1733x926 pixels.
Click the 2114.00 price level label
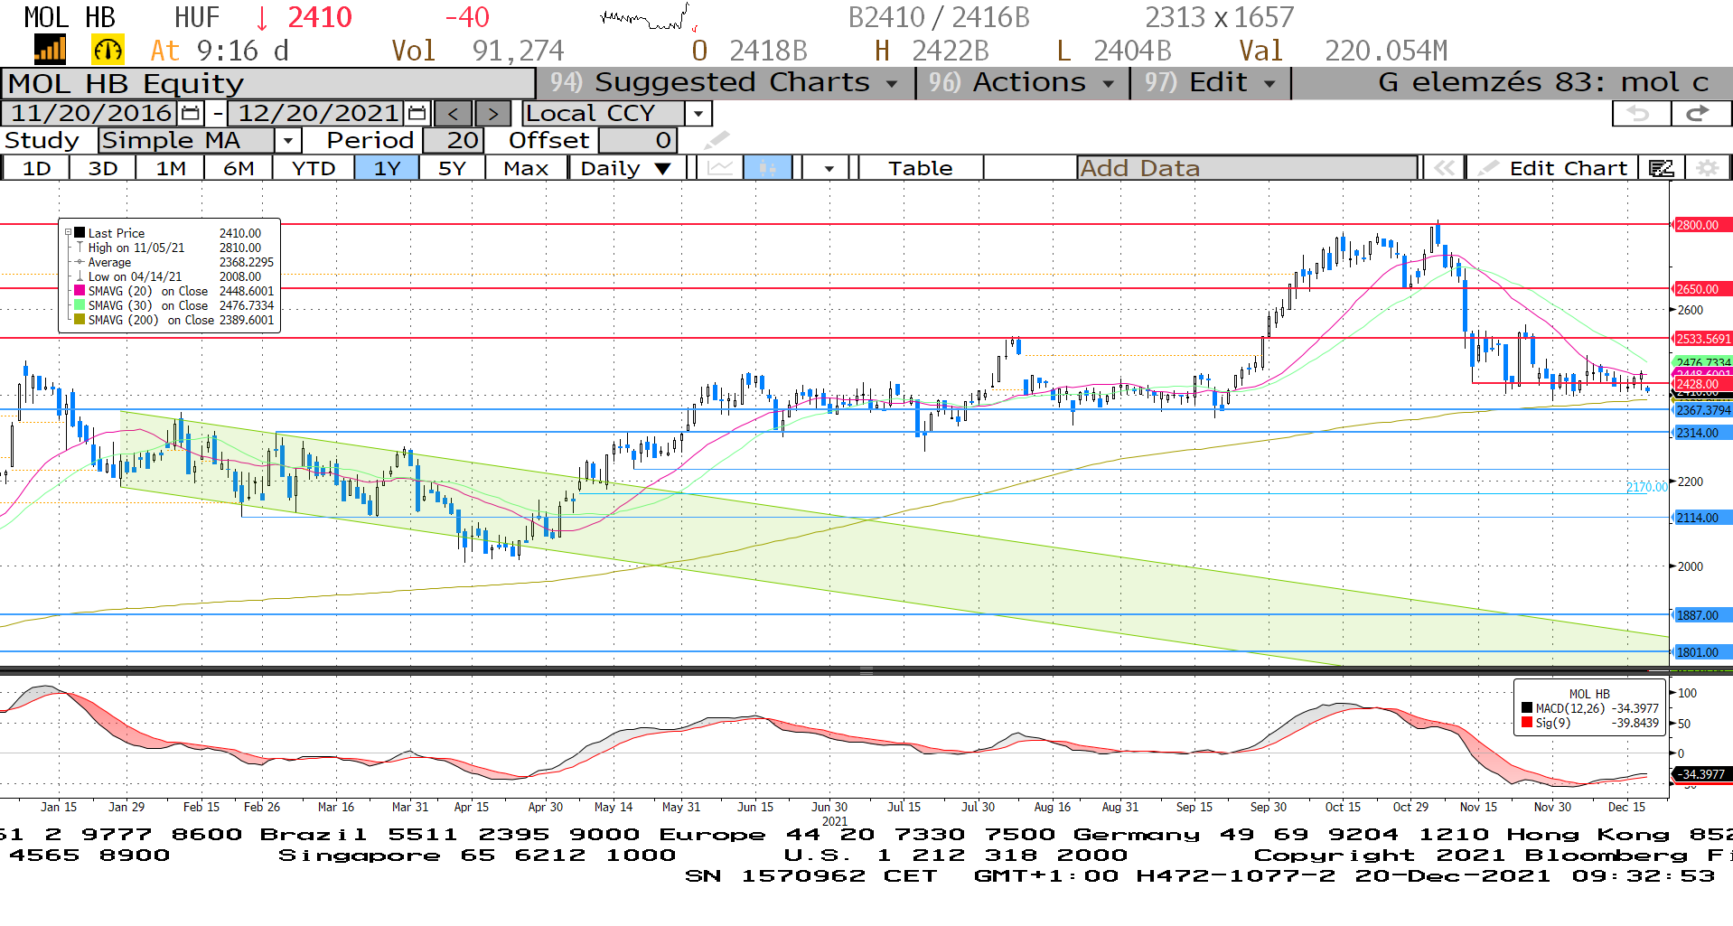click(x=1702, y=518)
